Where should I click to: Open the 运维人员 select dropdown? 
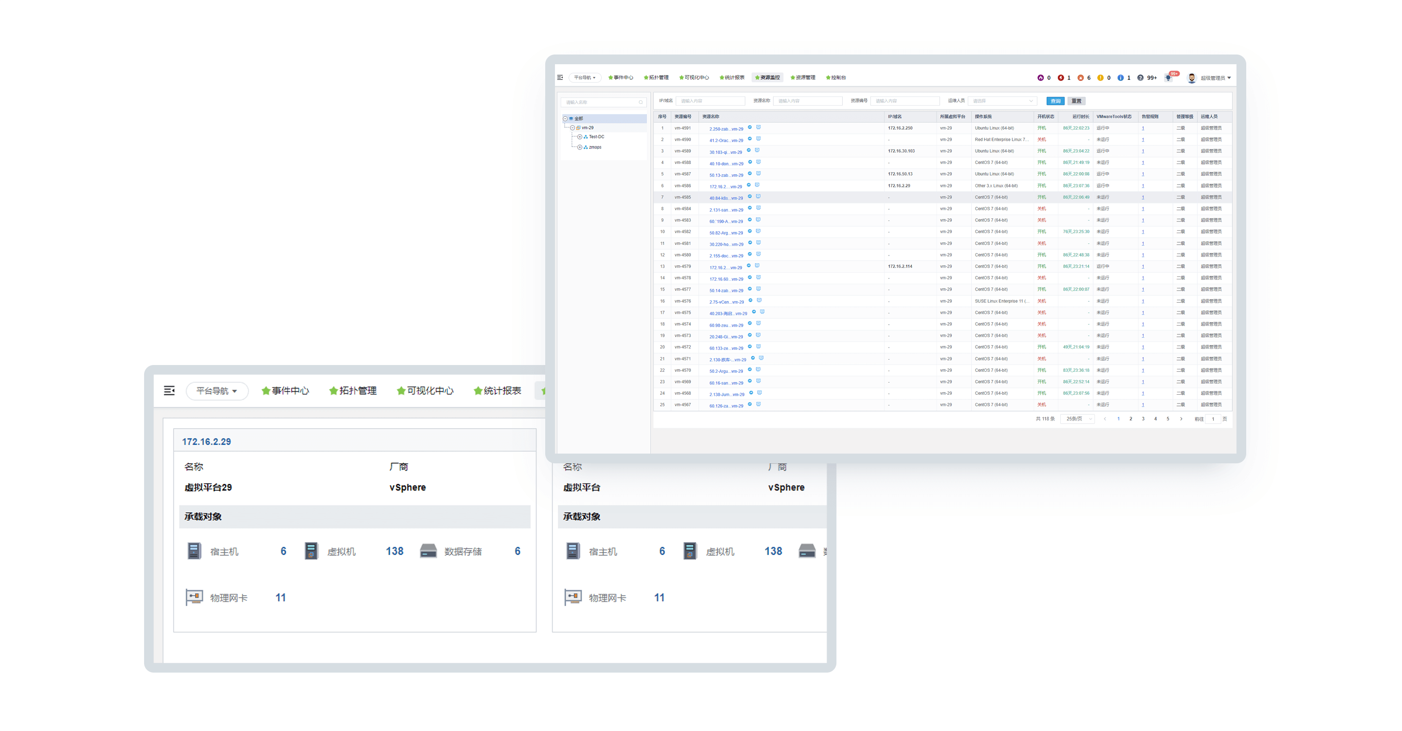pyautogui.click(x=1002, y=101)
